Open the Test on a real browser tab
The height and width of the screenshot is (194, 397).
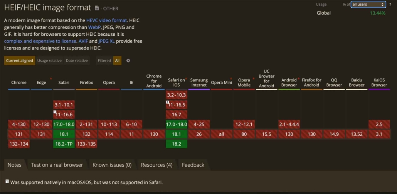coord(57,165)
